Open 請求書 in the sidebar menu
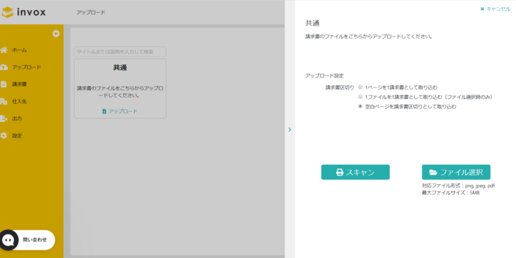Screen dimensions: 516x258 click(19, 85)
